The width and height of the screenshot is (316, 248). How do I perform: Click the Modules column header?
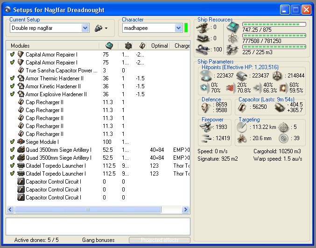20,46
